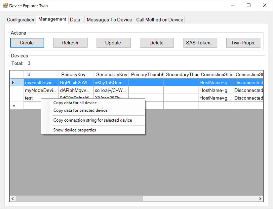
Task: Click the horizontal scrollbar thumb
Action: point(79,198)
